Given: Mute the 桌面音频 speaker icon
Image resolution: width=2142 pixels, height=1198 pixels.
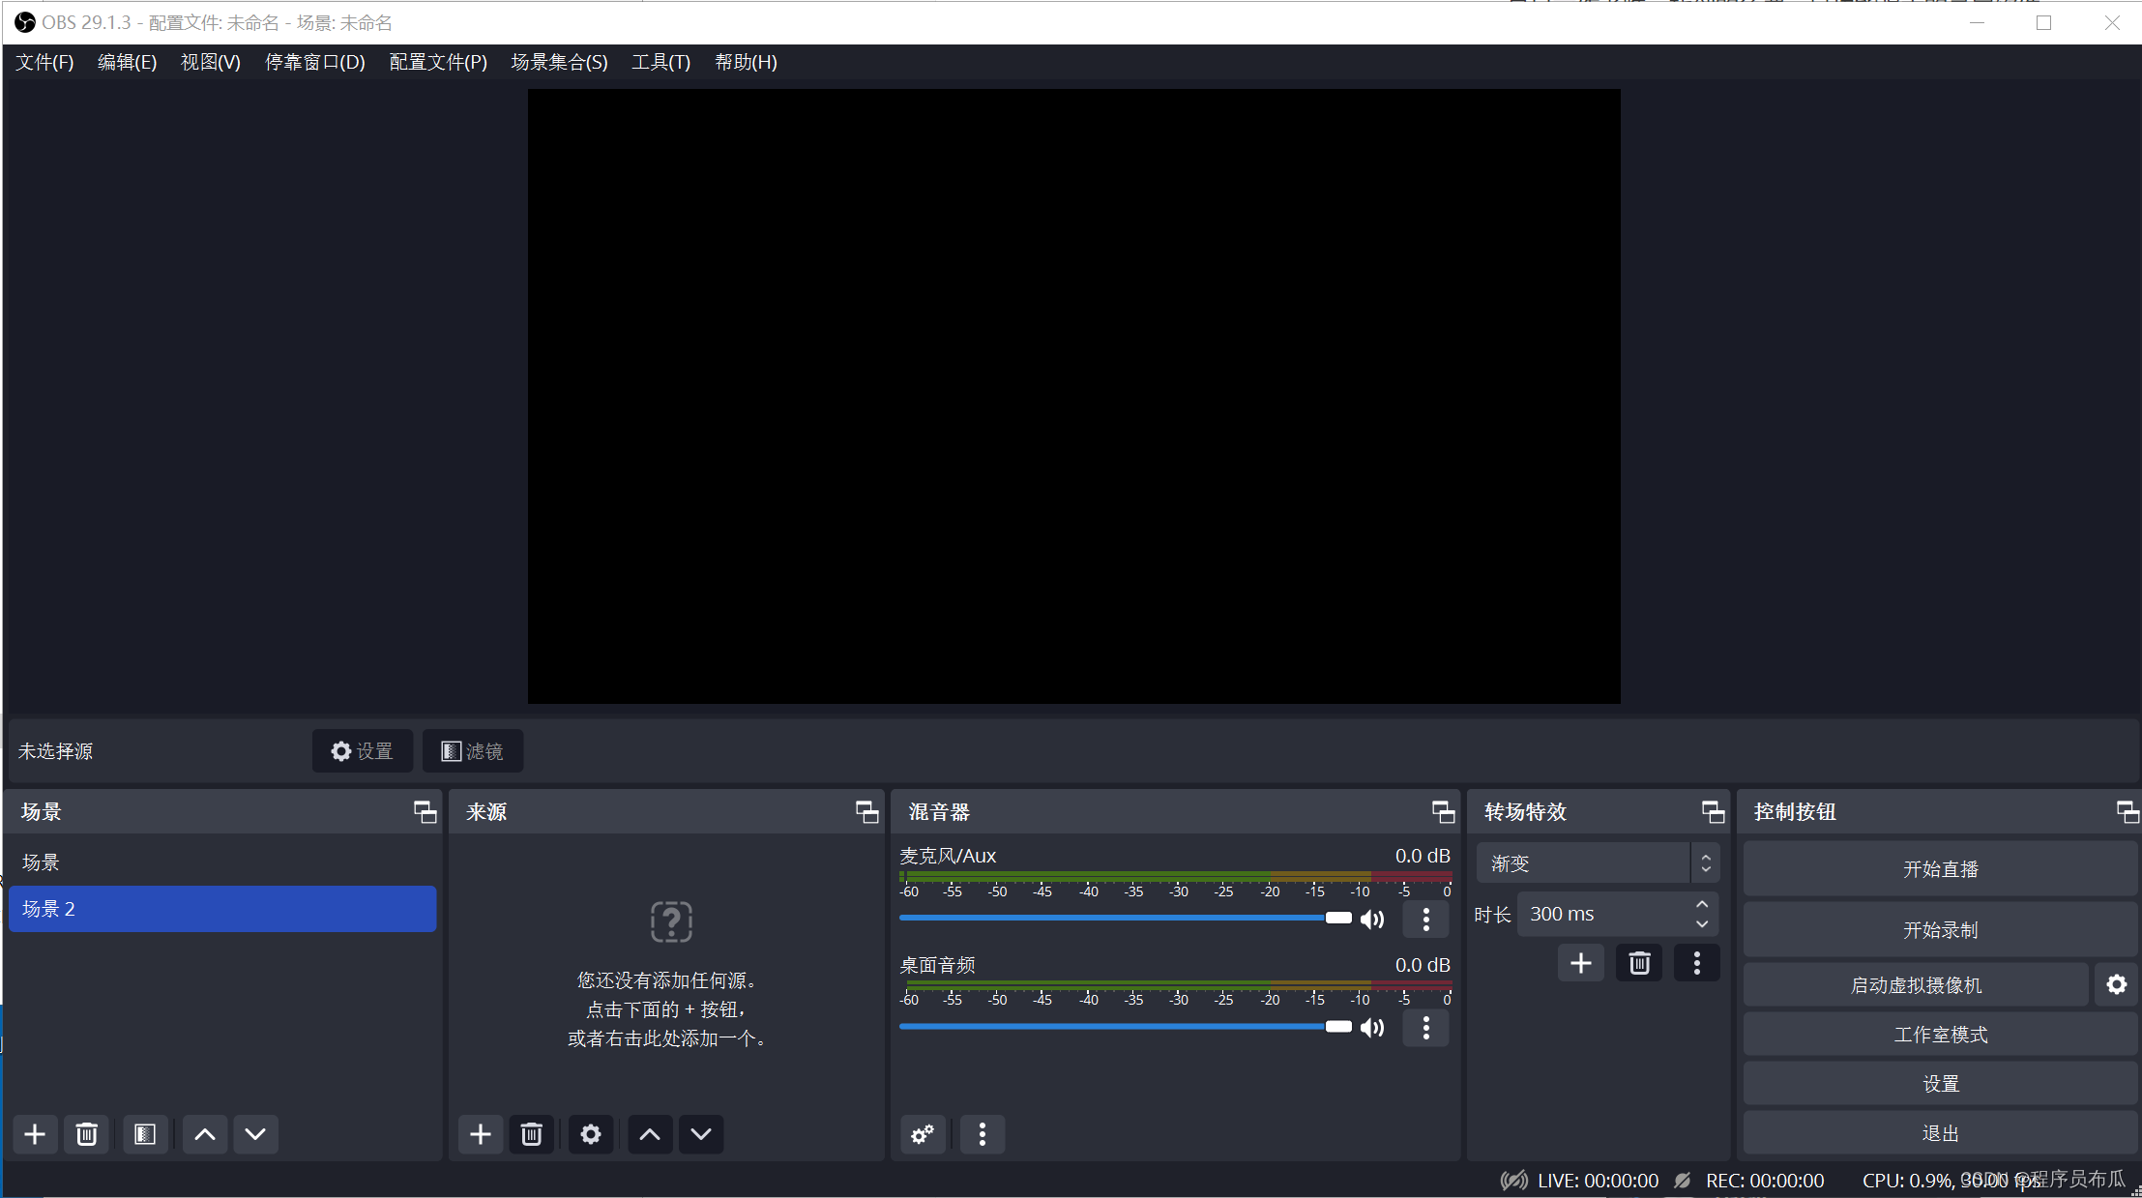Looking at the screenshot, I should point(1372,1027).
